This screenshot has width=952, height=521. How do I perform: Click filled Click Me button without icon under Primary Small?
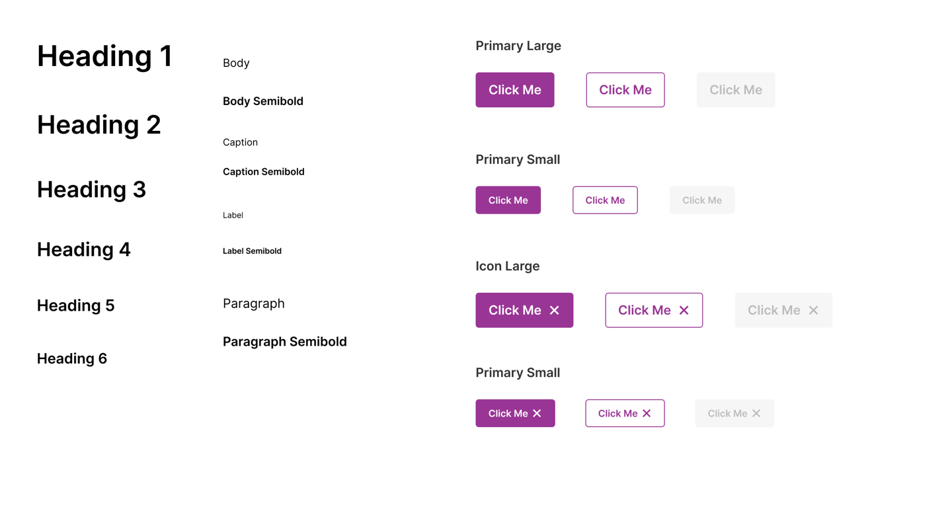pyautogui.click(x=508, y=200)
